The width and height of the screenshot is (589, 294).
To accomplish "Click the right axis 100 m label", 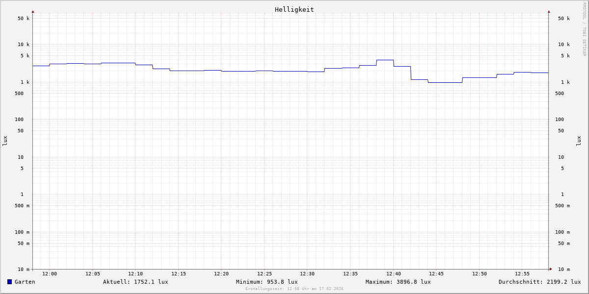I will click(562, 232).
